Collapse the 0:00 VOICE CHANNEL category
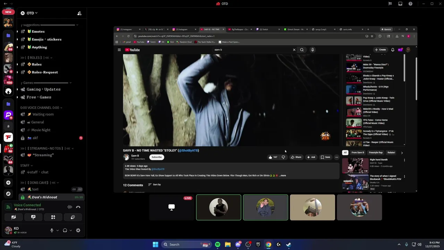Viewport: 444px width, 250px height. click(41, 108)
